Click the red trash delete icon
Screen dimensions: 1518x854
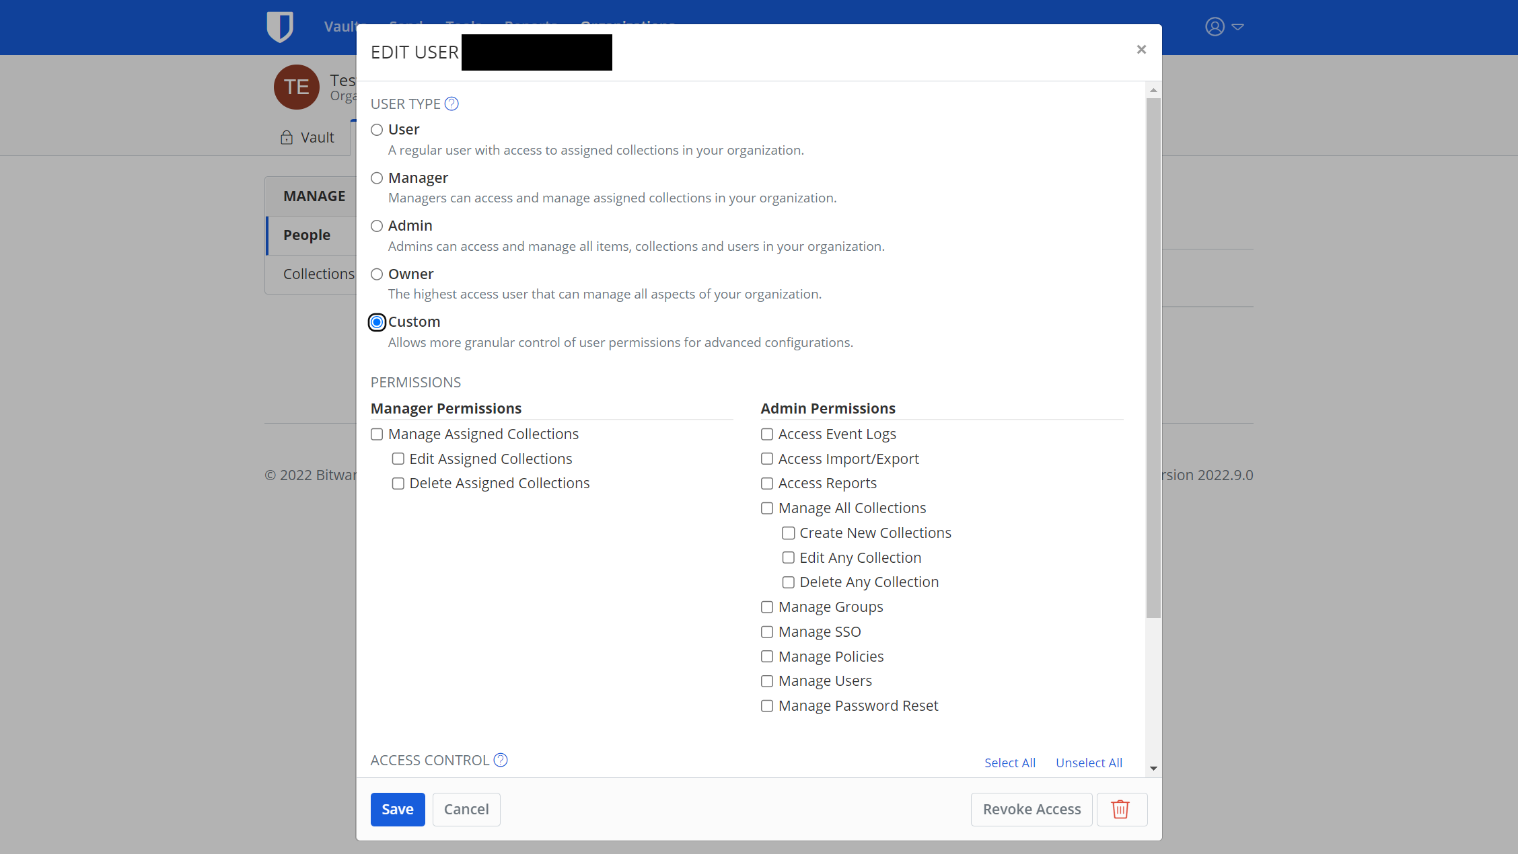[x=1120, y=809]
